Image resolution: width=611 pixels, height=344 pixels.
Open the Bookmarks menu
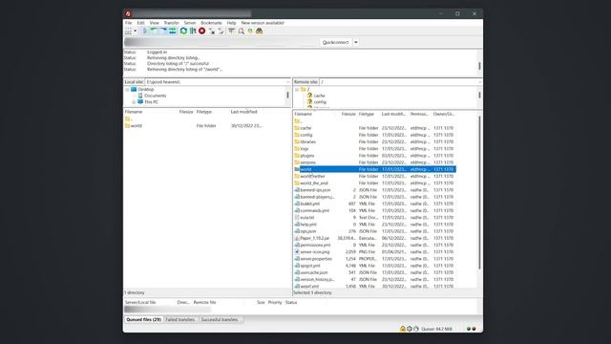(211, 23)
